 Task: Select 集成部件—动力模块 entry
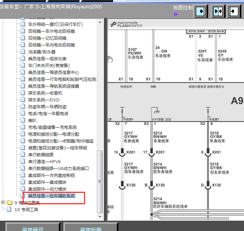point(47,189)
